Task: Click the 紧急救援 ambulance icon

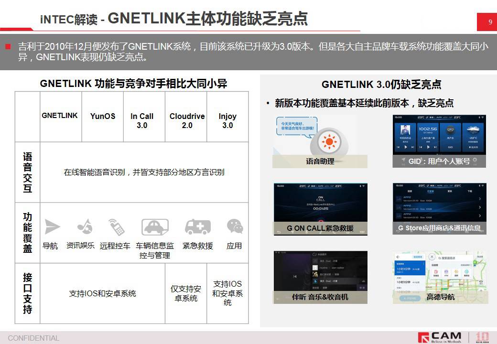Action: (198, 227)
